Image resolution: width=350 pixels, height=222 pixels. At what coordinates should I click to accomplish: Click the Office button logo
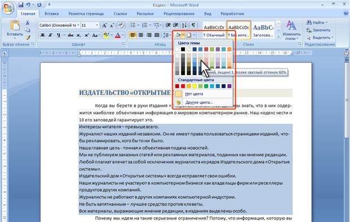point(8,8)
